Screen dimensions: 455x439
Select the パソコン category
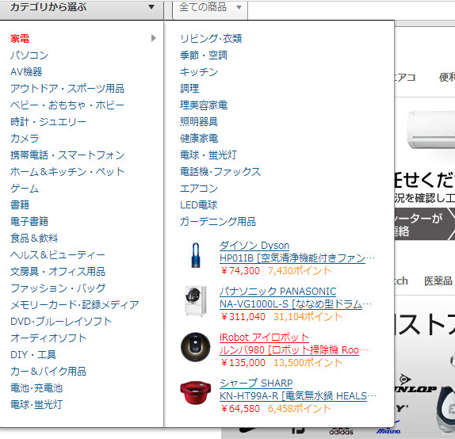(x=29, y=55)
